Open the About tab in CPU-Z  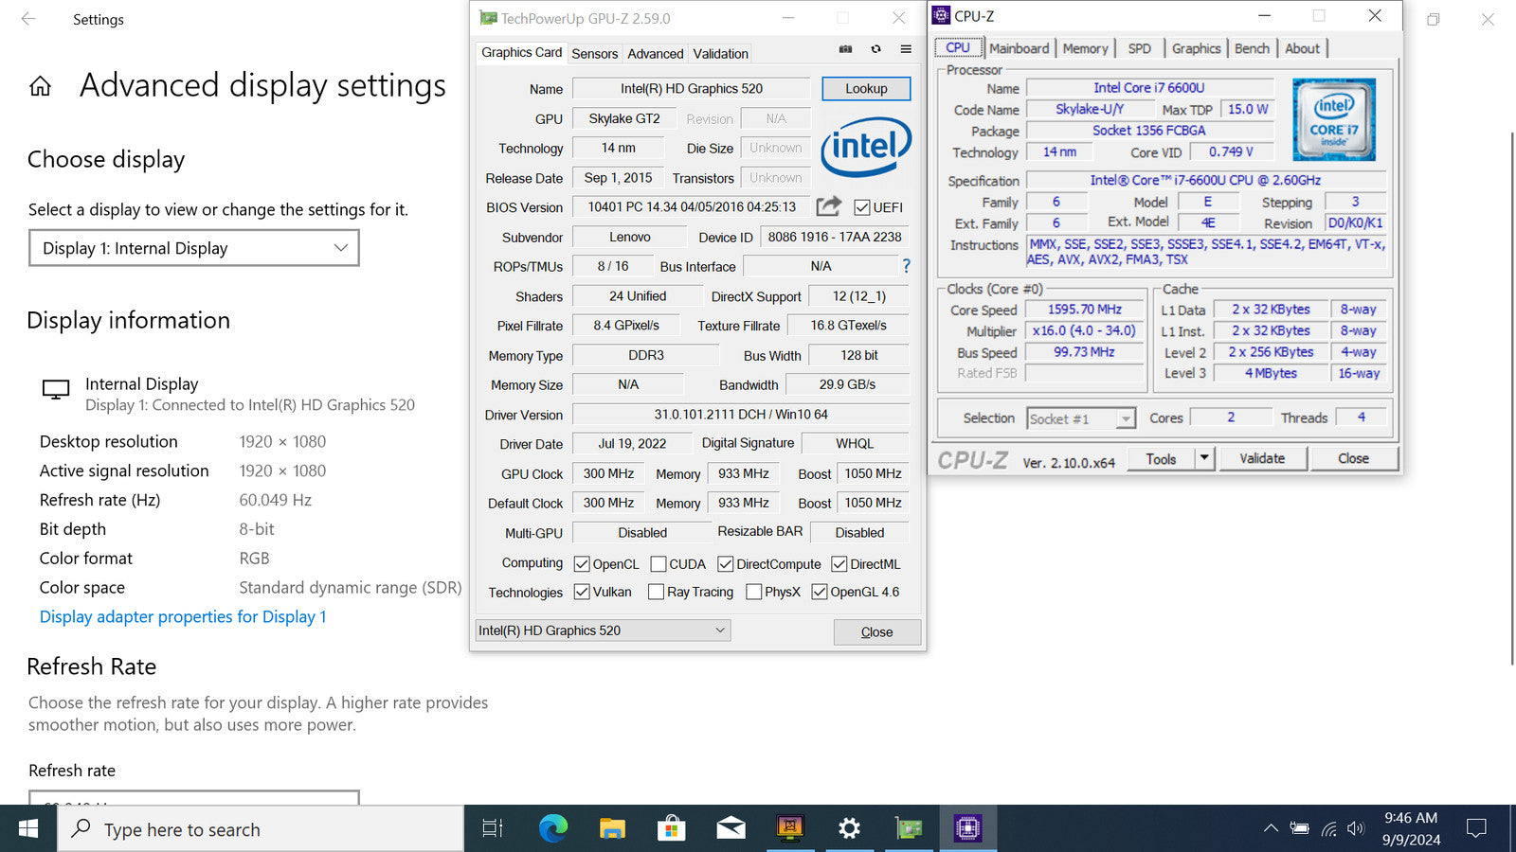click(1302, 48)
